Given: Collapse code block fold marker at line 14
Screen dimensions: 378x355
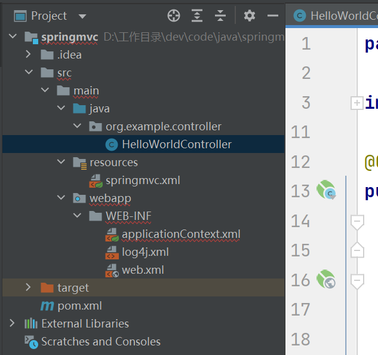Looking at the screenshot, I should tap(357, 222).
